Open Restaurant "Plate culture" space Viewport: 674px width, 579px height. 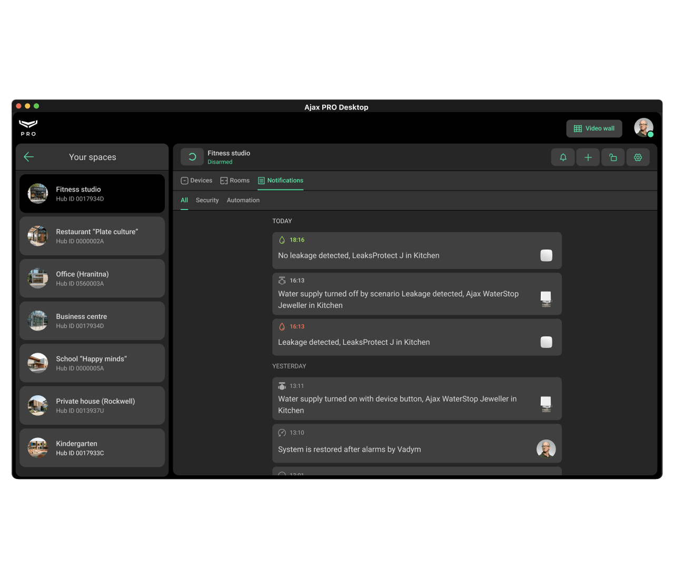click(x=92, y=236)
